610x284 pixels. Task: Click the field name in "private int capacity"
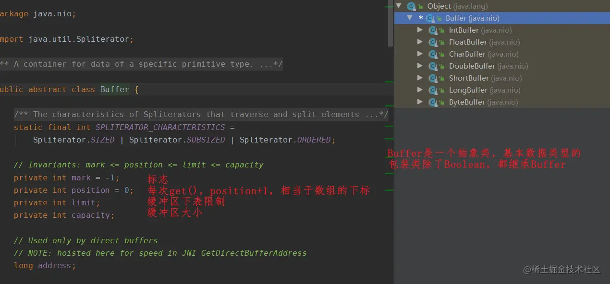[x=91, y=215]
